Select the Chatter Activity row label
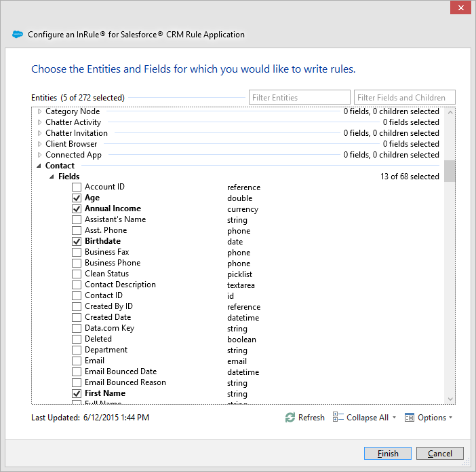 73,122
